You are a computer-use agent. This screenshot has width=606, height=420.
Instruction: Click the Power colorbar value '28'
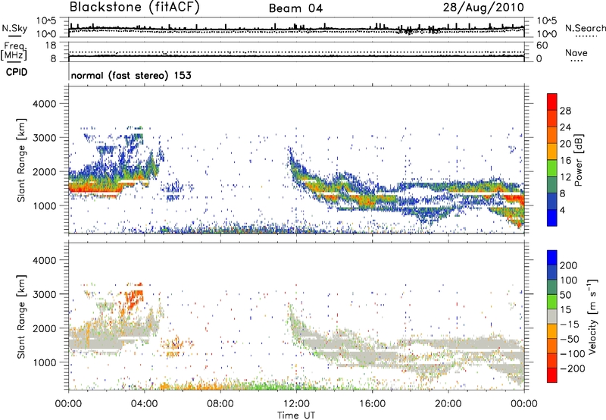tap(565, 111)
